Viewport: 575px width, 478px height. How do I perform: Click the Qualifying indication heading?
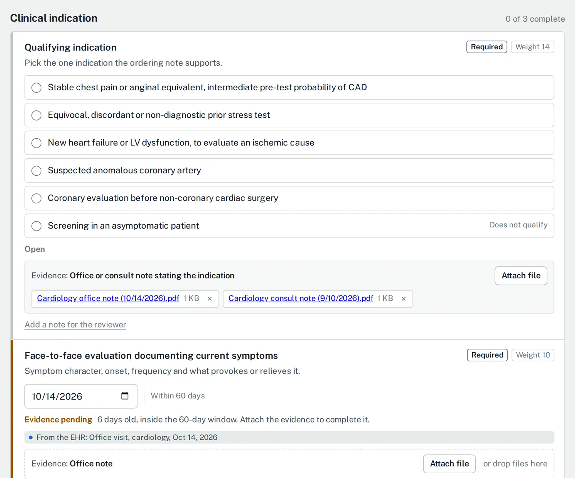(70, 48)
